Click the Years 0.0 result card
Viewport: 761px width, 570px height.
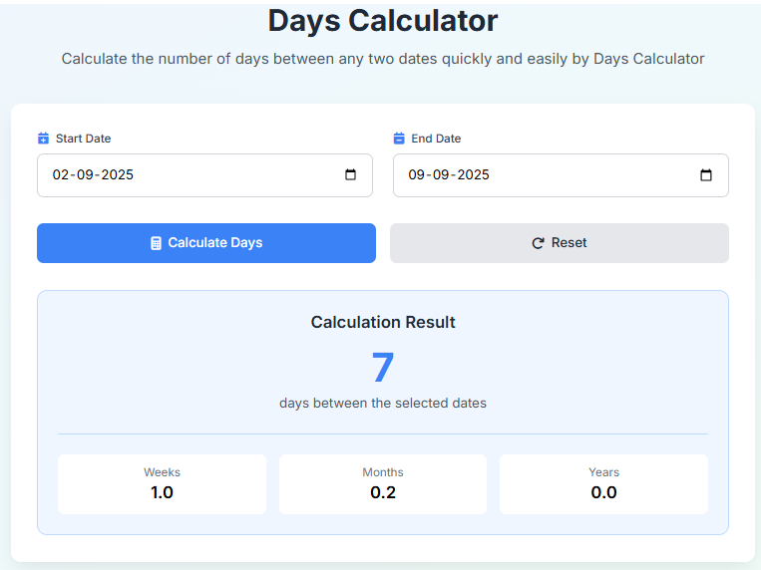pyautogui.click(x=603, y=483)
